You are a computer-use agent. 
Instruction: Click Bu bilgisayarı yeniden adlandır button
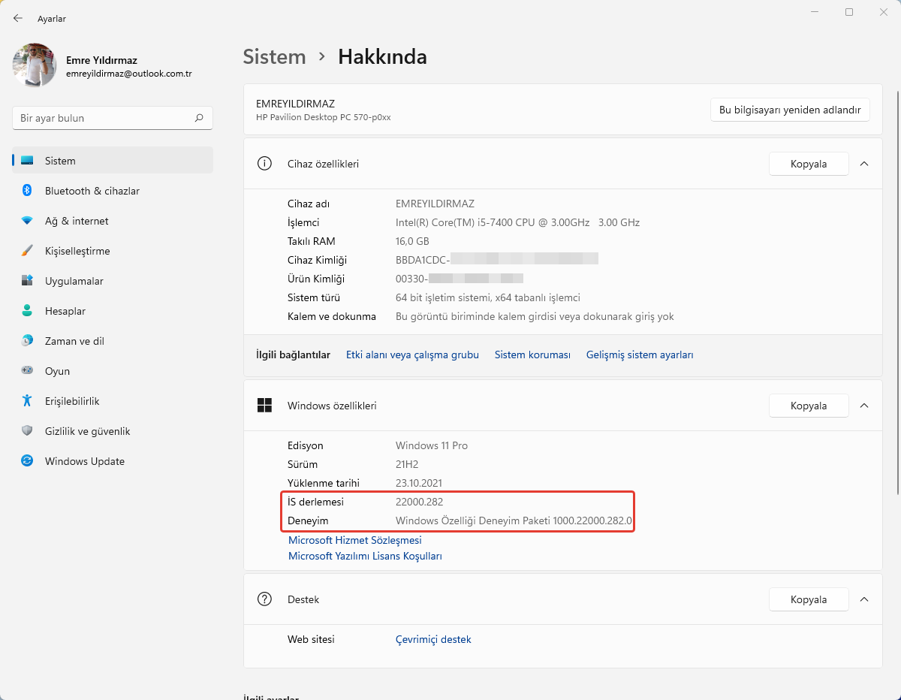click(x=790, y=110)
